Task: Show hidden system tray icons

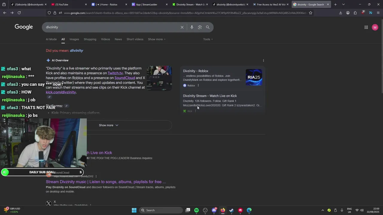Action: pos(323,210)
